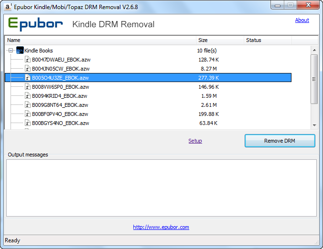323x249 pixels.
Task: Select file name B008VW6SP0_EBOK.azw
Action: tap(61, 87)
